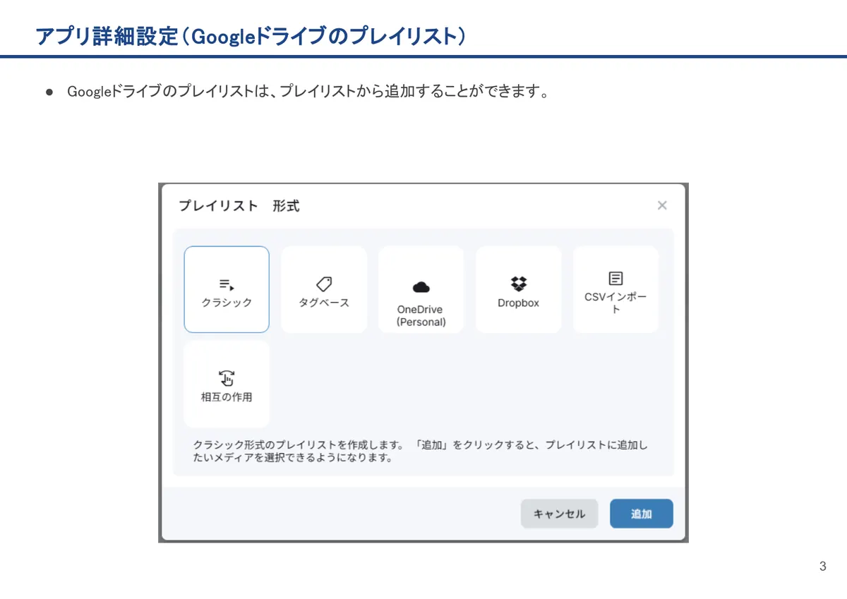Click the クラシック label text
This screenshot has height=599, width=847.
tap(227, 303)
